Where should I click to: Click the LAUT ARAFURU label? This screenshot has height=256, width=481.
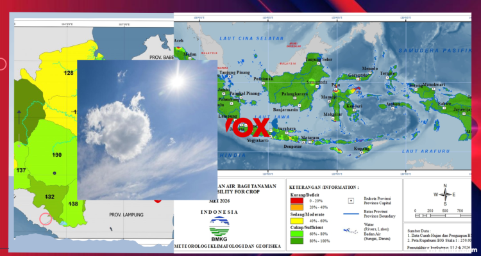tap(426, 151)
